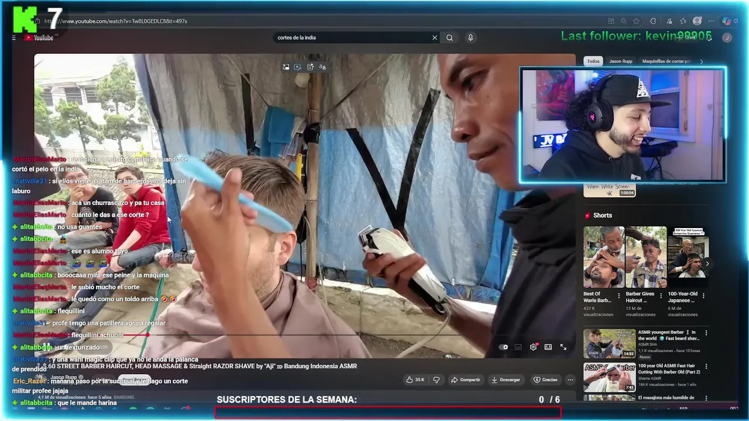
Task: Click the Descargar download button
Action: [x=507, y=379]
